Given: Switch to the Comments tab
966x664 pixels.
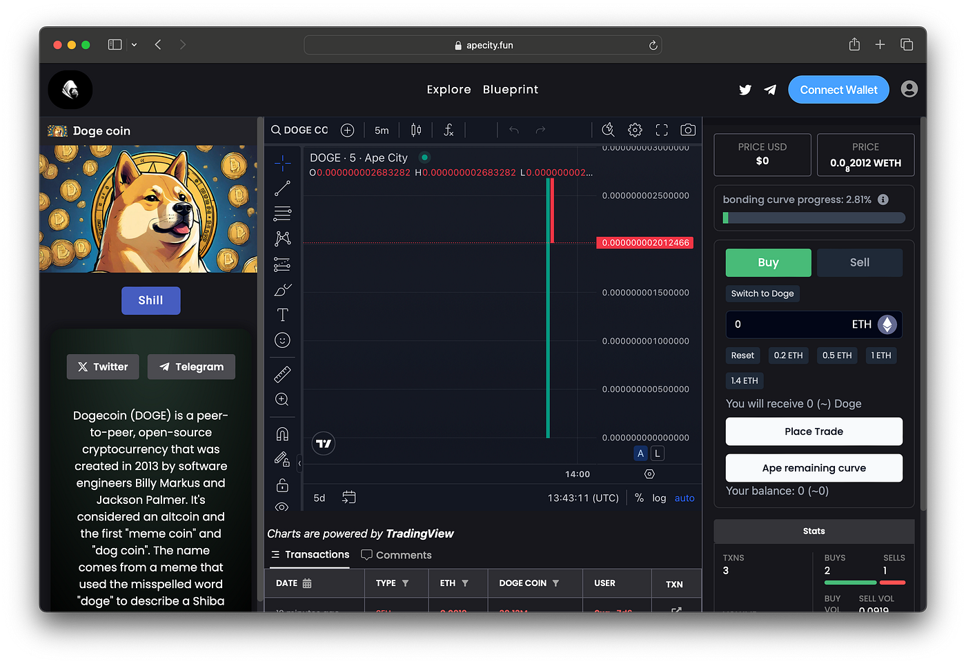Looking at the screenshot, I should tap(396, 555).
